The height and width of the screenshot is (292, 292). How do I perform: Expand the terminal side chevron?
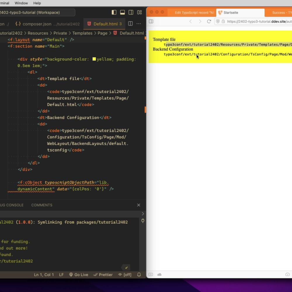tap(143, 214)
